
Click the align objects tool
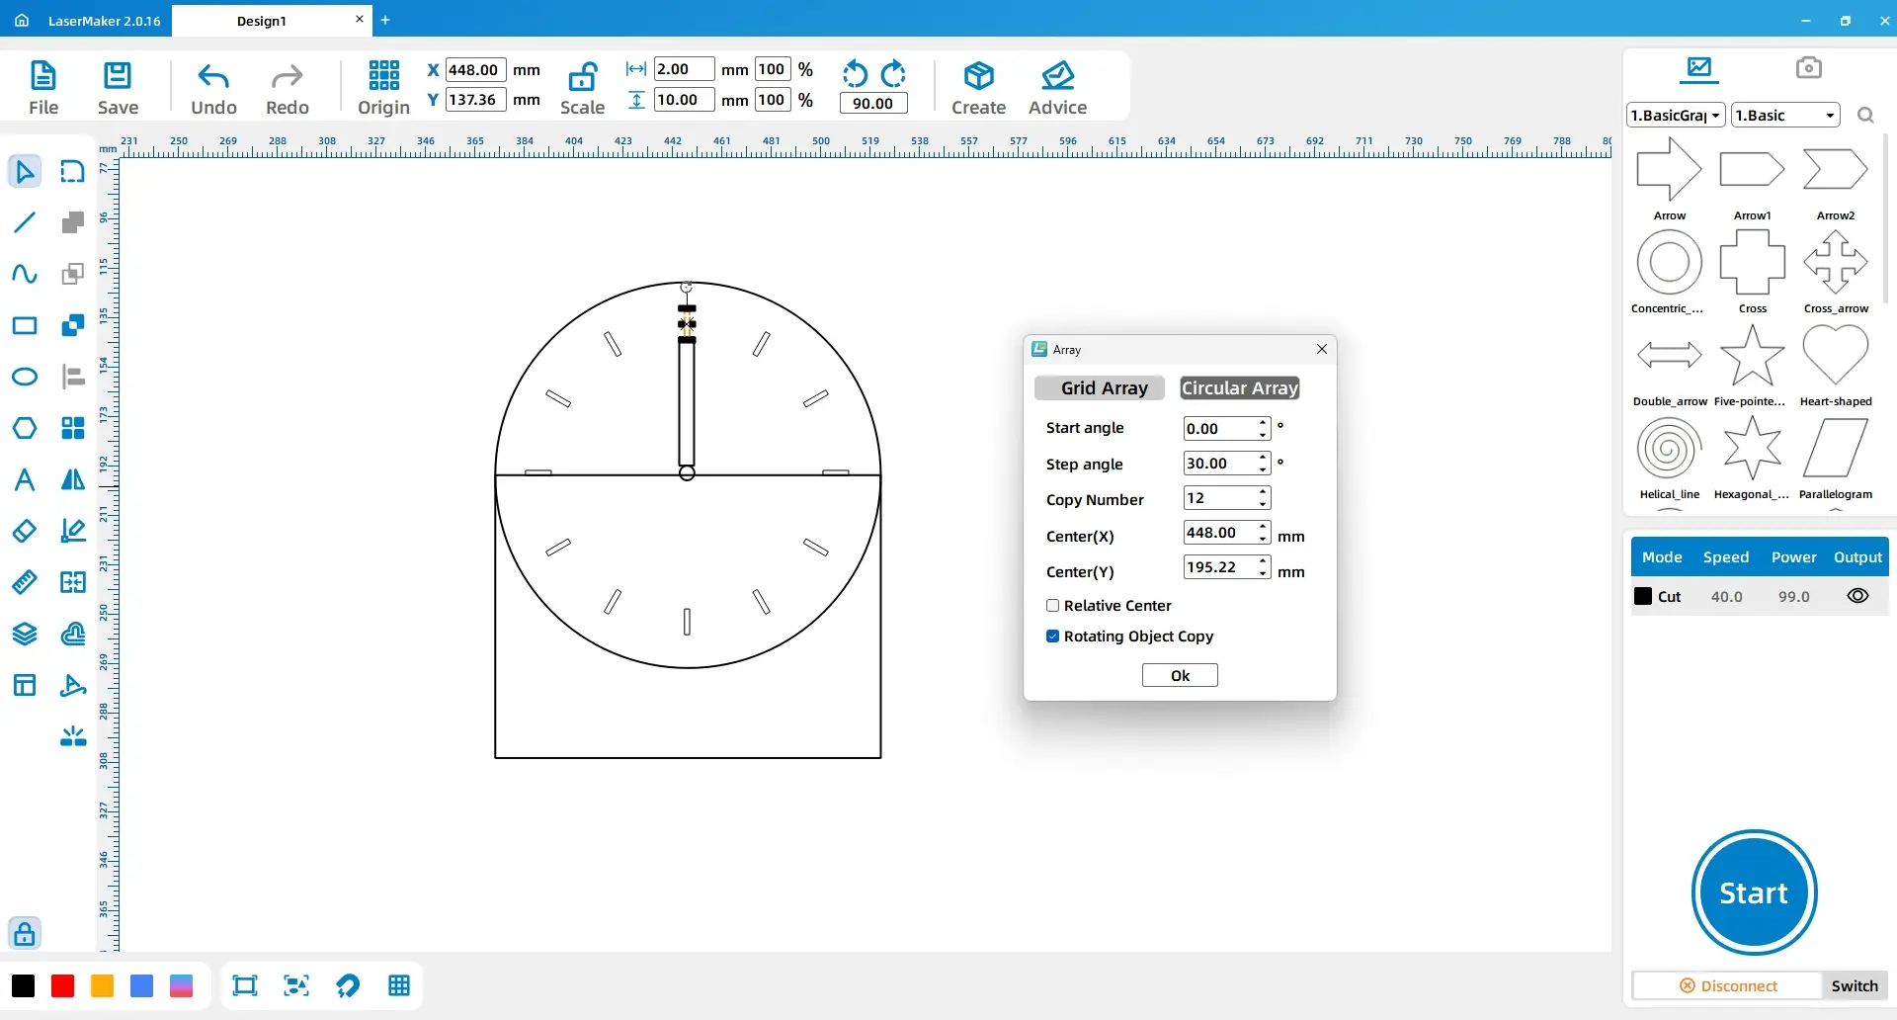[73, 377]
